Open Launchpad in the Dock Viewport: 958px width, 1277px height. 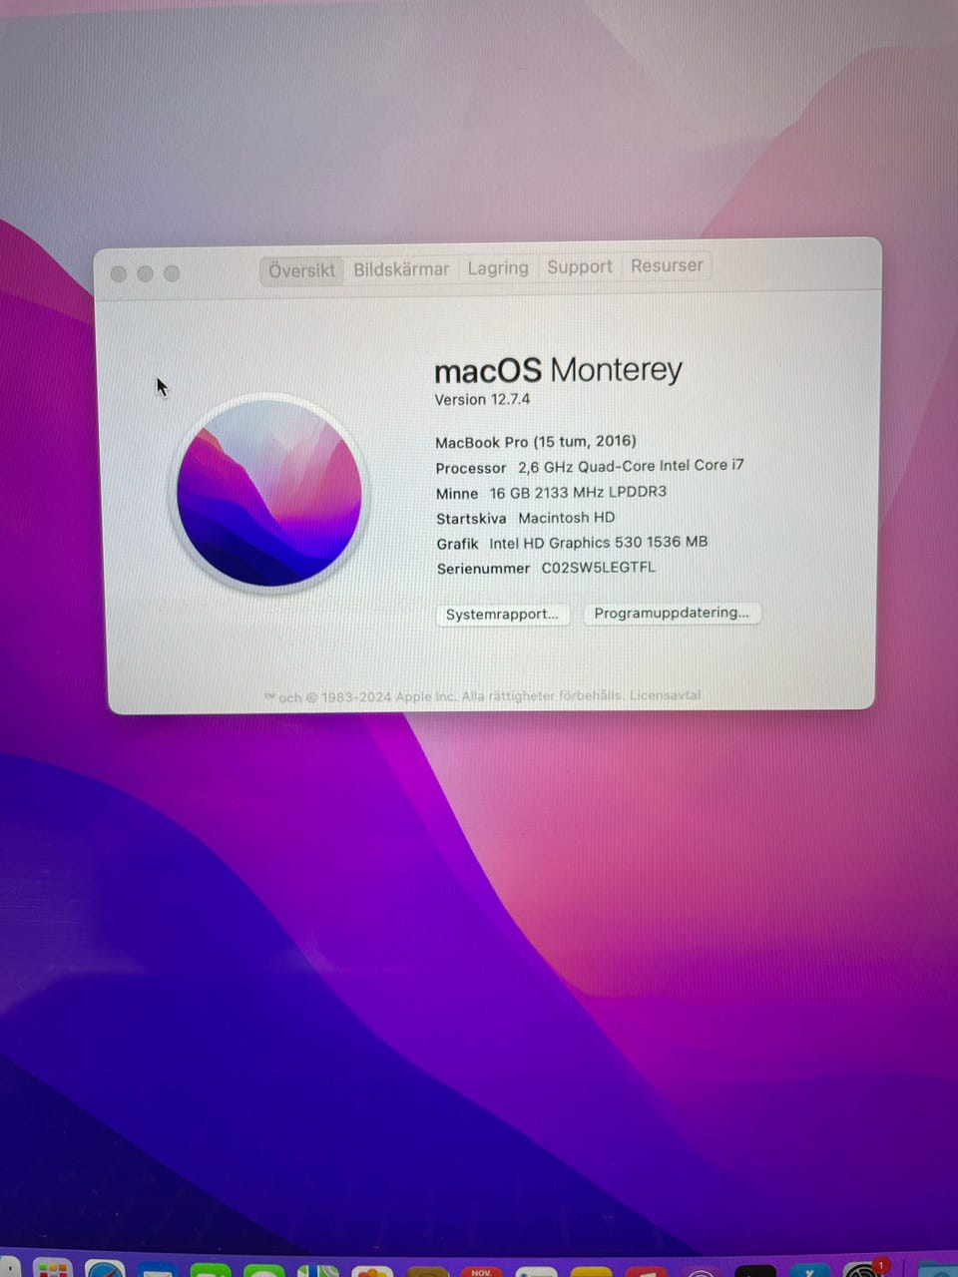pyautogui.click(x=52, y=1268)
